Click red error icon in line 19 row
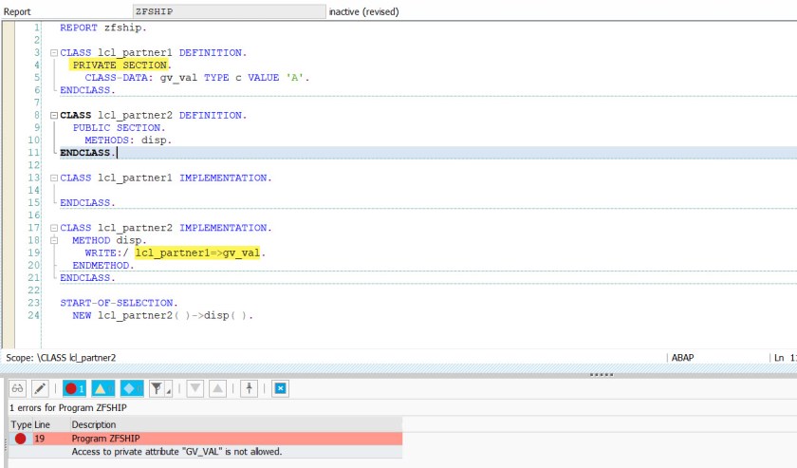Image resolution: width=797 pixels, height=468 pixels. point(20,439)
